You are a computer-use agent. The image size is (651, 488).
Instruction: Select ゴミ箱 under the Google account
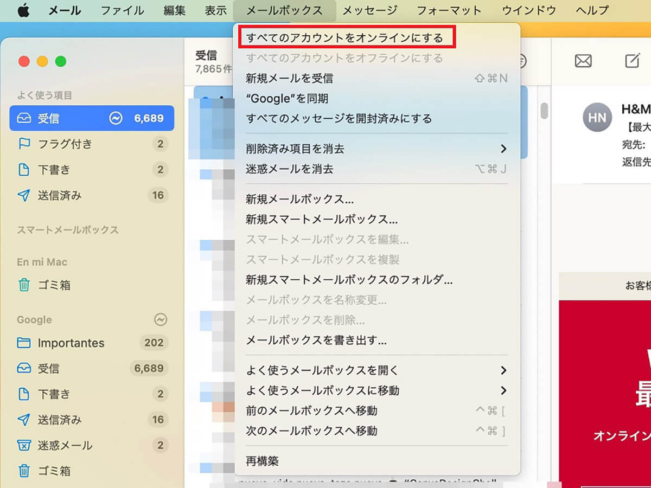[x=92, y=471]
